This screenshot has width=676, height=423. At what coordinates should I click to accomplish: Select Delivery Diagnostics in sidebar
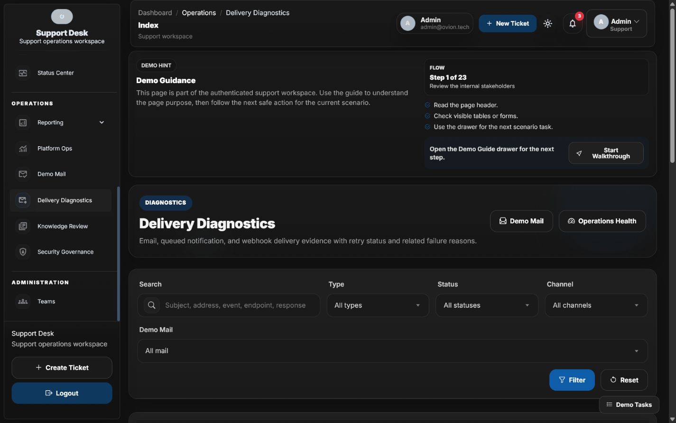coord(61,200)
